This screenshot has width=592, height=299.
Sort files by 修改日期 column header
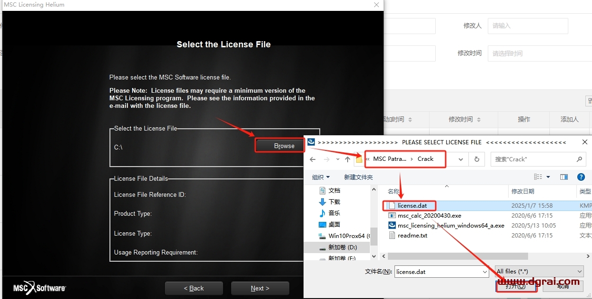(523, 191)
